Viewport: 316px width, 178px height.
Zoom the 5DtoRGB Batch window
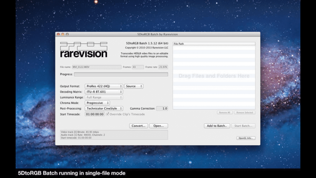click(67, 34)
